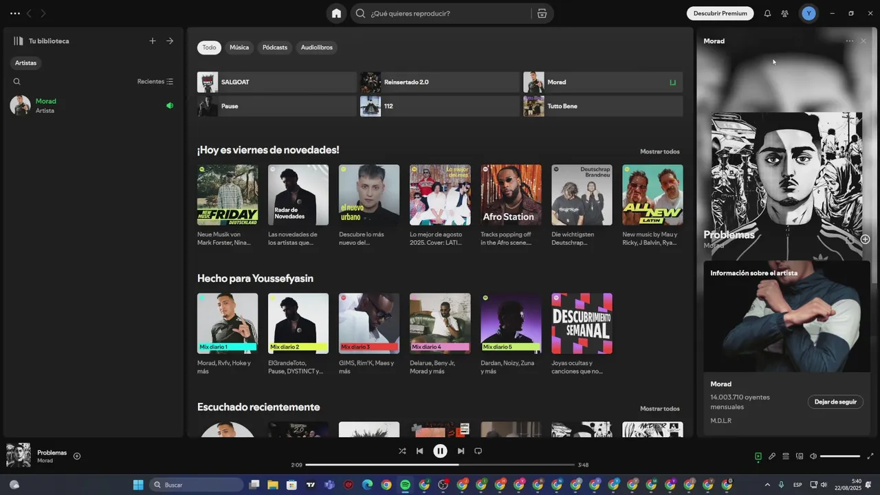Adjust the volume slider

click(x=840, y=456)
